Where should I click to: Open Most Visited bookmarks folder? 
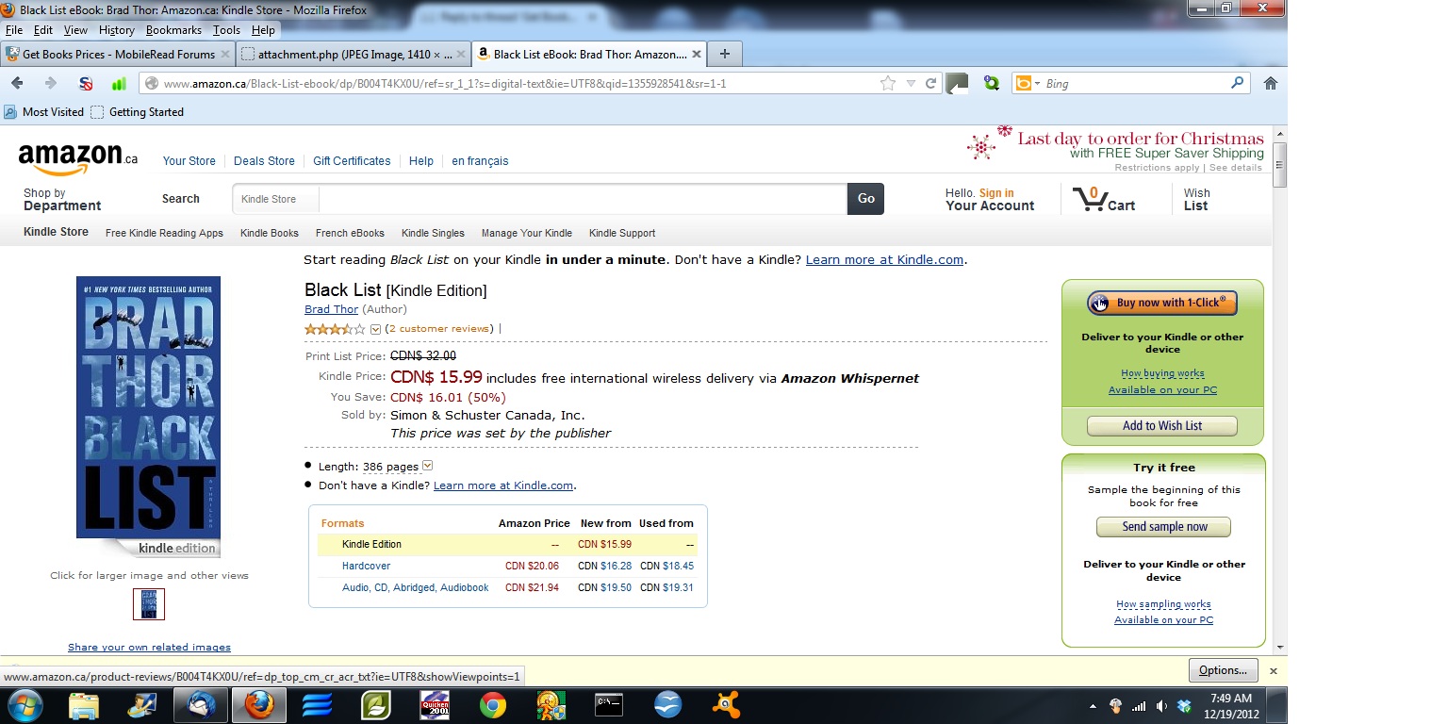(x=43, y=112)
